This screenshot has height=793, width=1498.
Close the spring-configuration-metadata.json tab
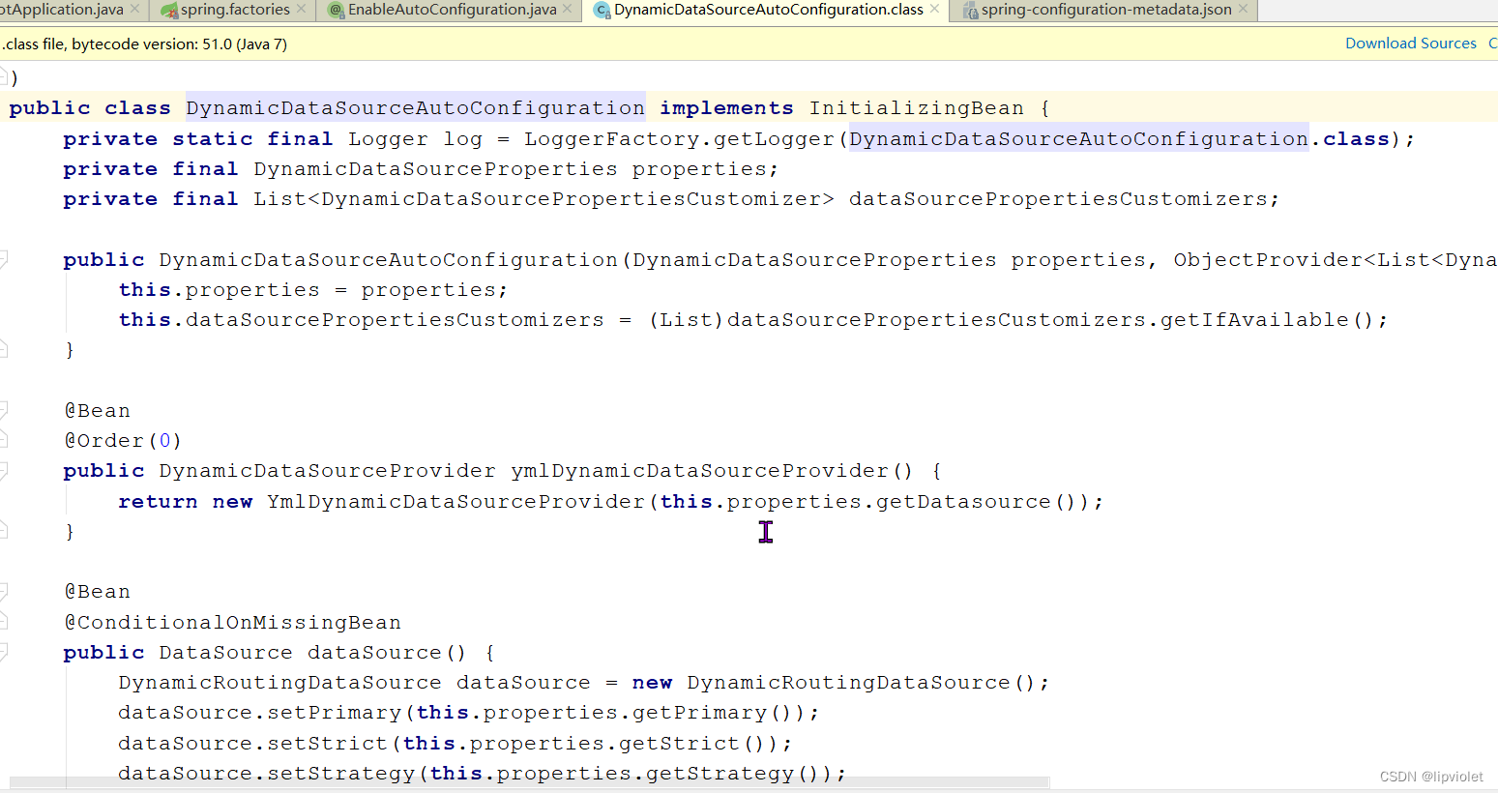[1243, 9]
